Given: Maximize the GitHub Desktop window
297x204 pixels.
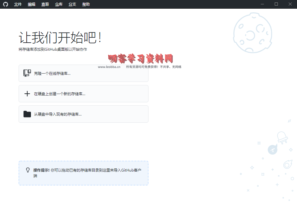Looking at the screenshot, I should click(276, 4).
